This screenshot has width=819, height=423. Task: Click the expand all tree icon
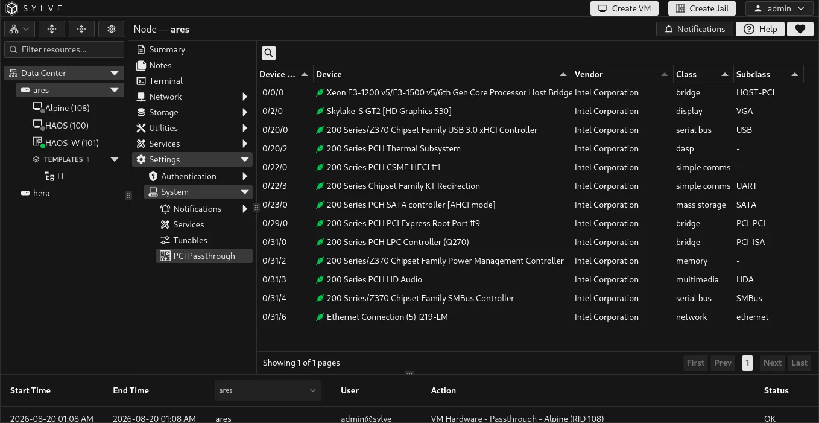[x=52, y=29]
